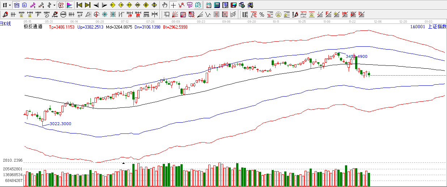Step back with the black left arrow
This screenshot has height=187, width=447.
(x=96, y=5)
